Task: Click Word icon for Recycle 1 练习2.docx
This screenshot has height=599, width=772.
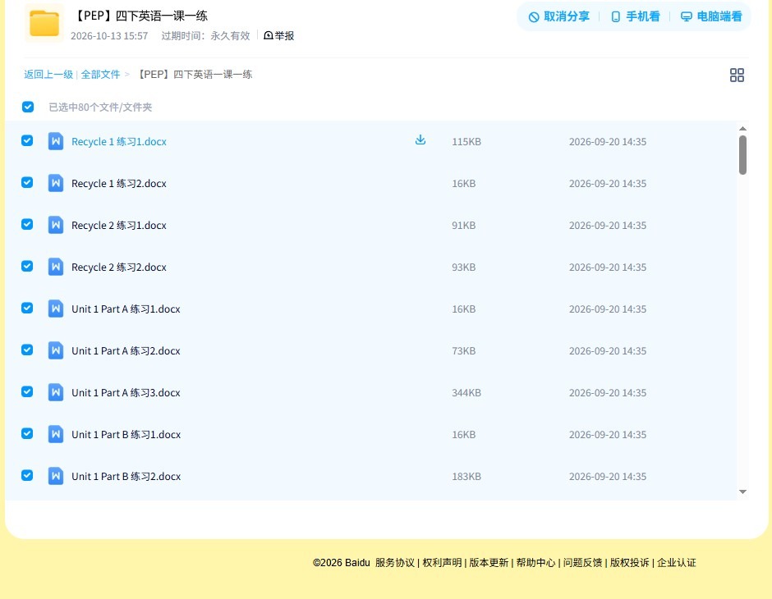Action: pos(56,183)
